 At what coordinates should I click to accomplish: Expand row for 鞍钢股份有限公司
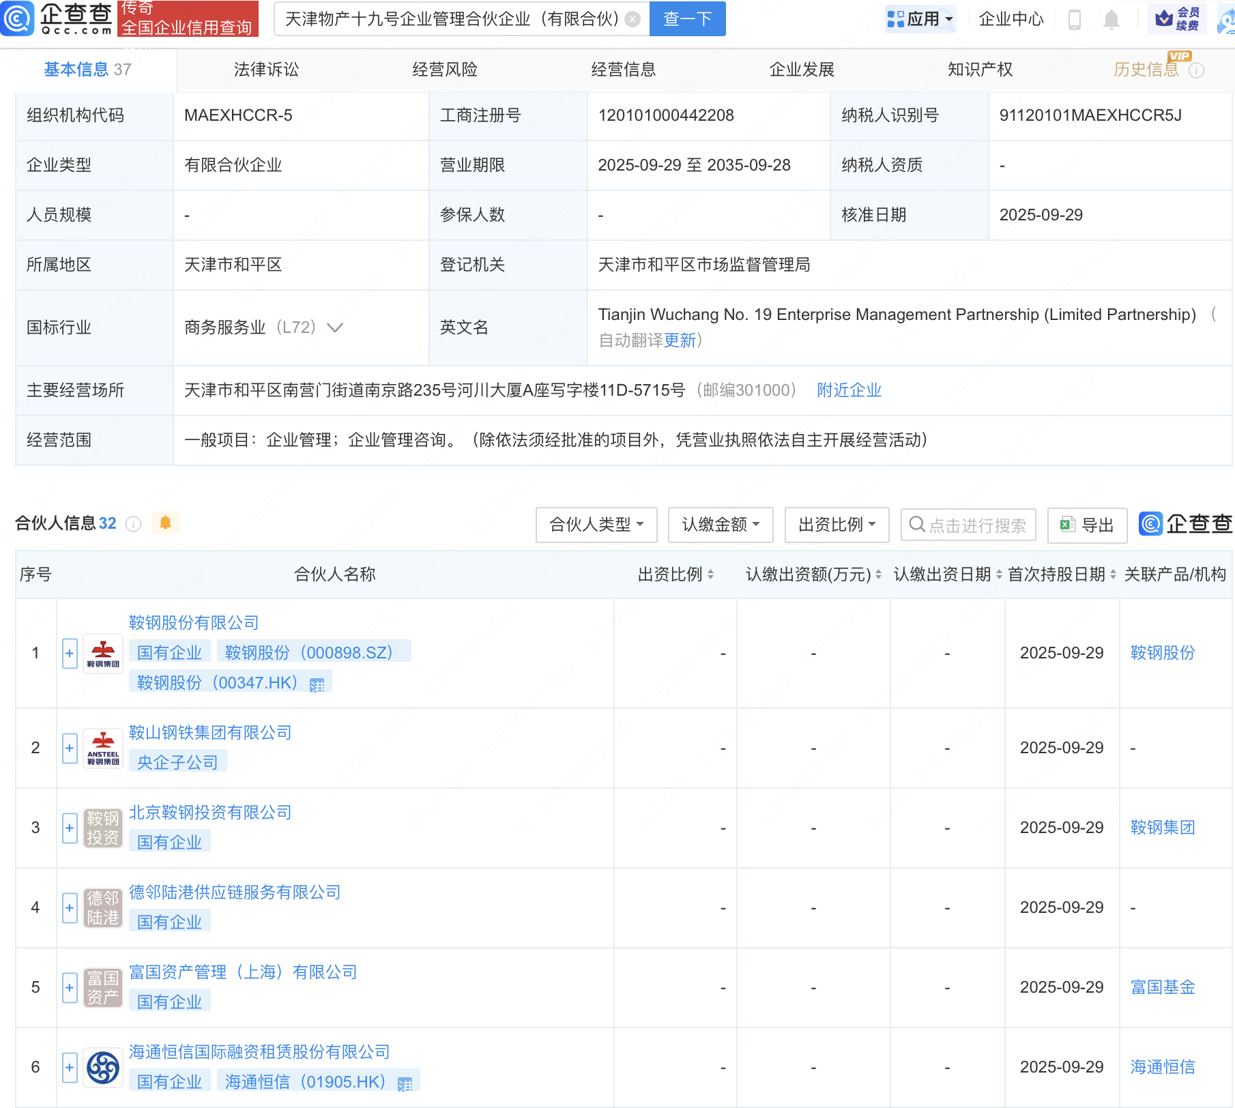[x=70, y=654]
